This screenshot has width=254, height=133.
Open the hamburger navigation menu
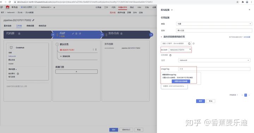2,7
